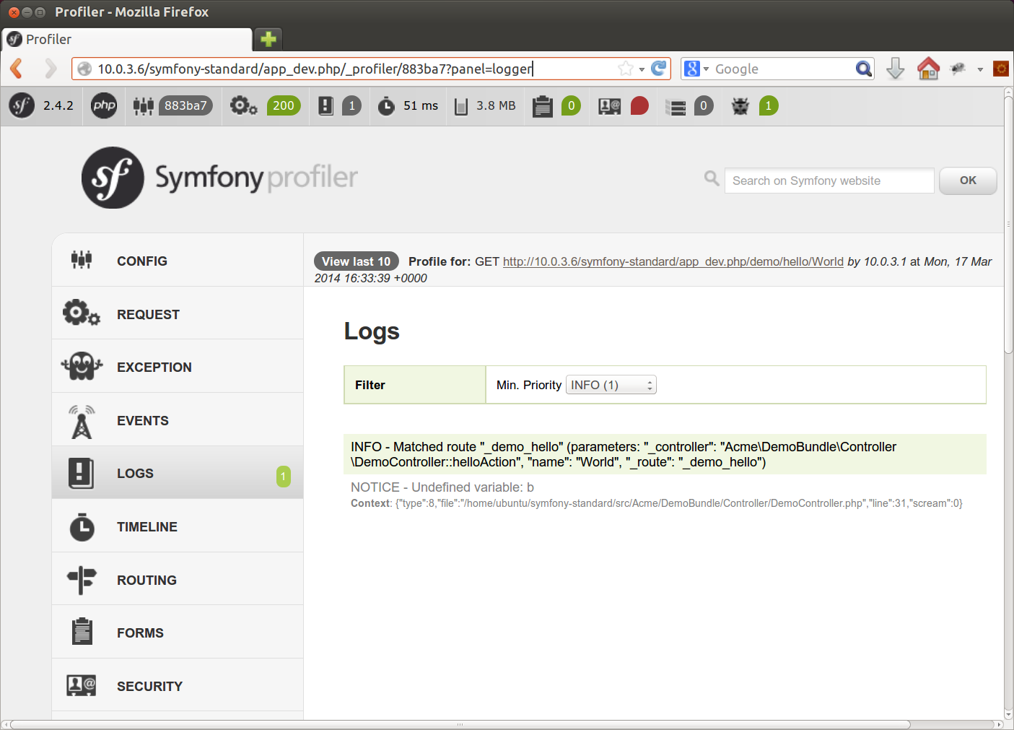Click the PHP icon in debug toolbar
This screenshot has height=730, width=1014.
click(104, 105)
